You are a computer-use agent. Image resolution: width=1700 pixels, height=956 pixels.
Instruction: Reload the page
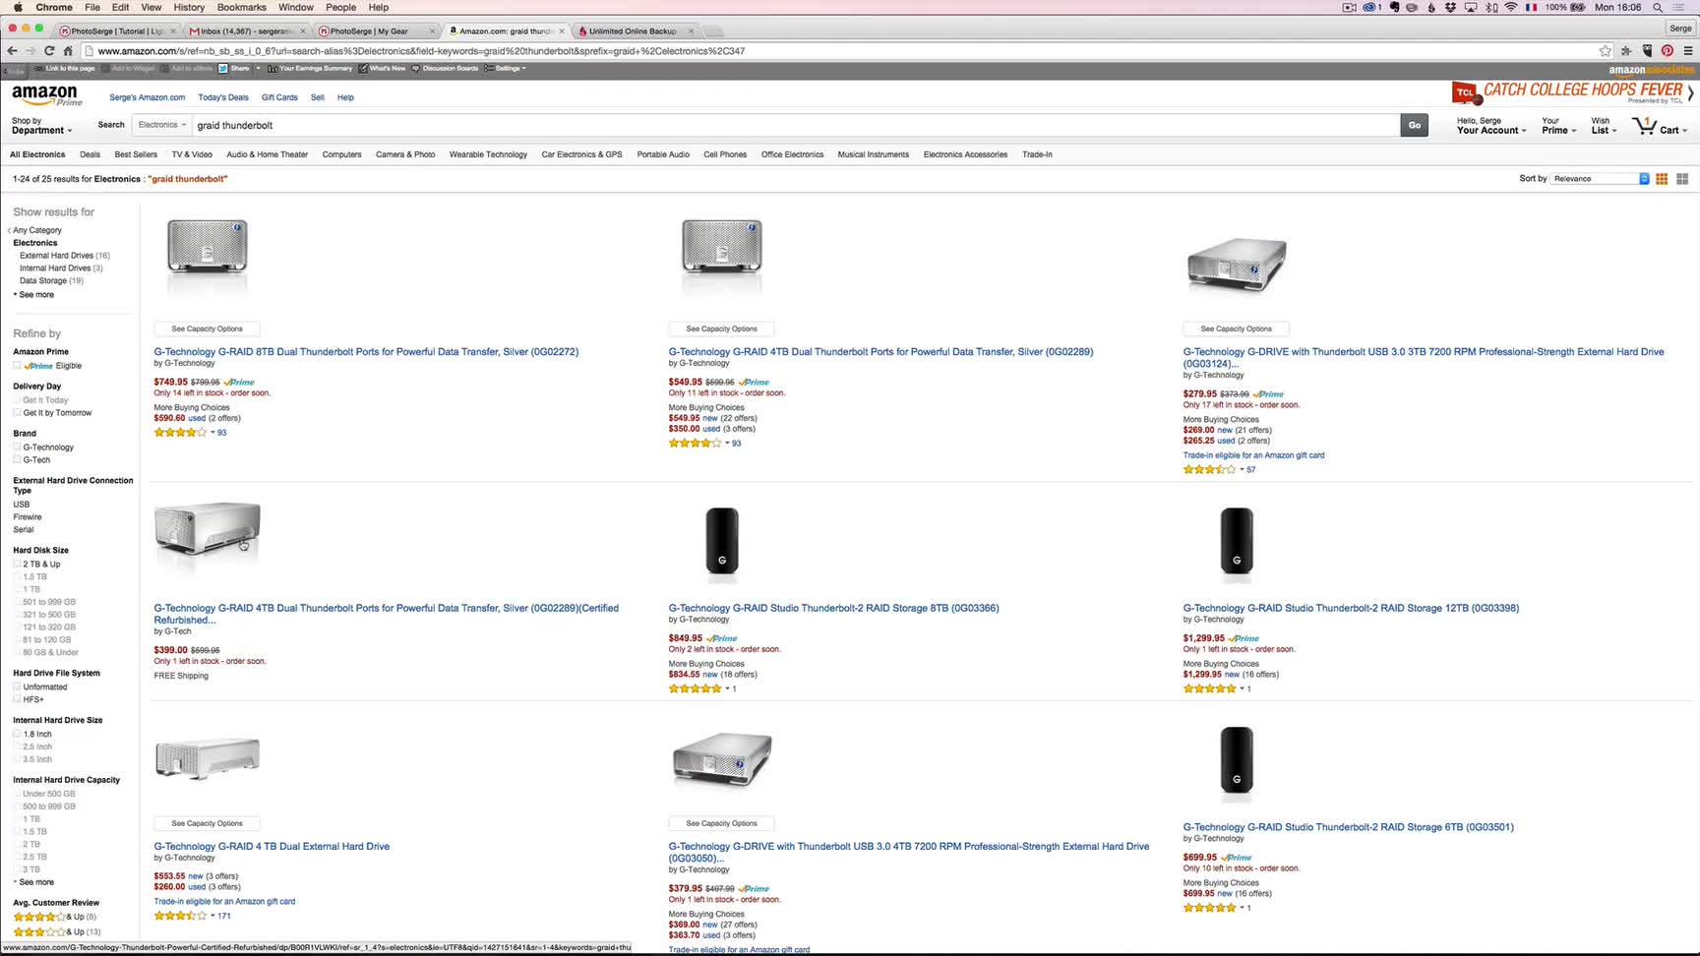coord(49,51)
